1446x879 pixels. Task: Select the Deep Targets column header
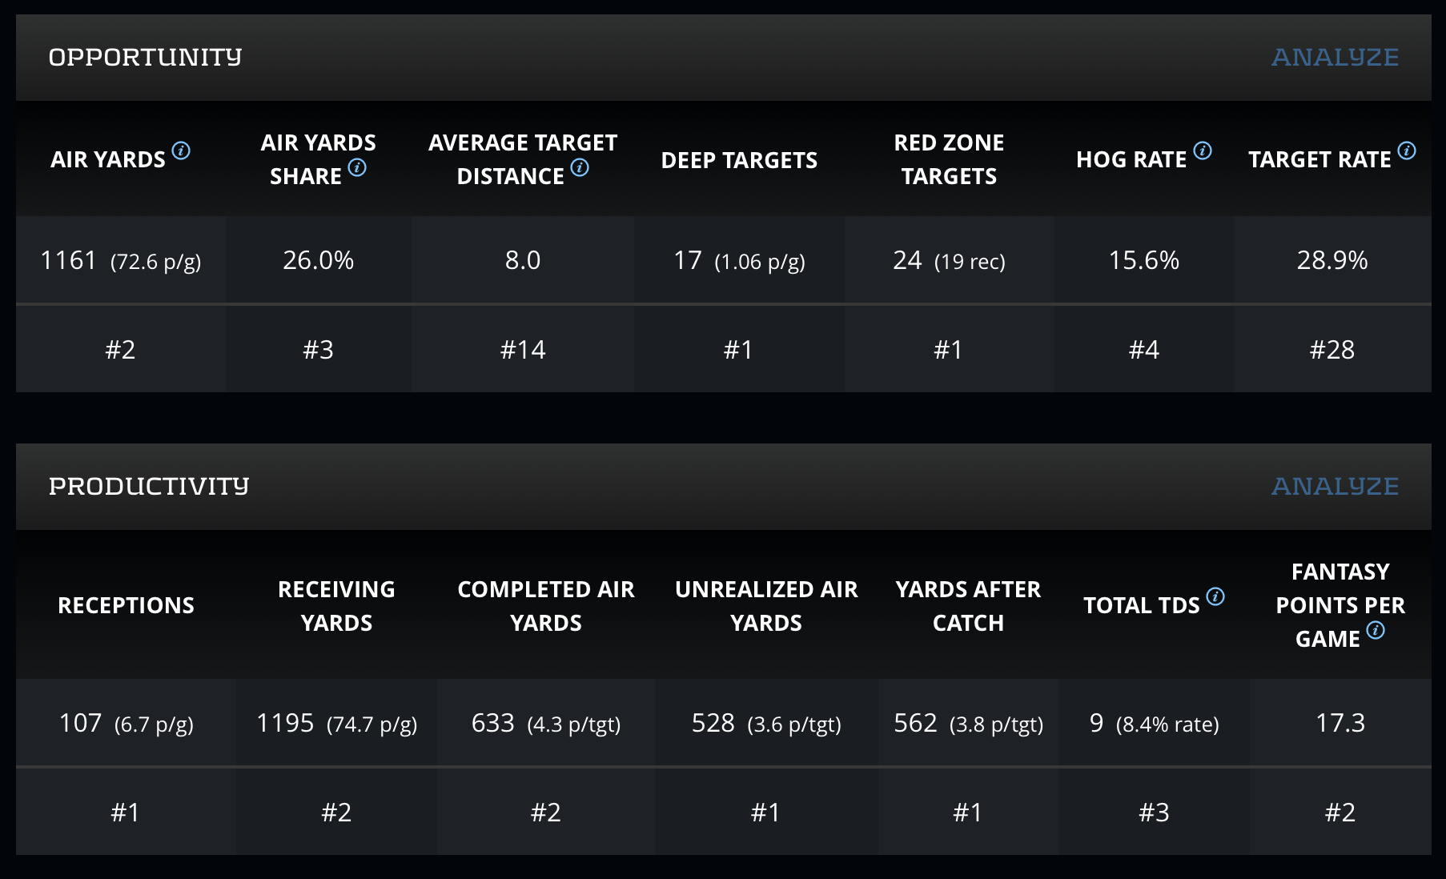click(x=739, y=160)
